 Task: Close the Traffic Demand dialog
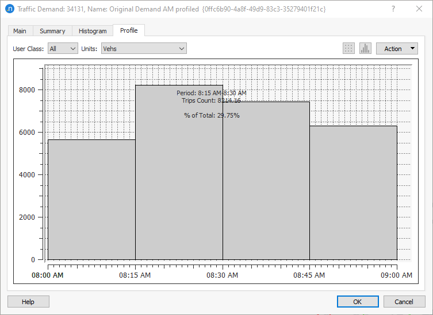(x=419, y=9)
